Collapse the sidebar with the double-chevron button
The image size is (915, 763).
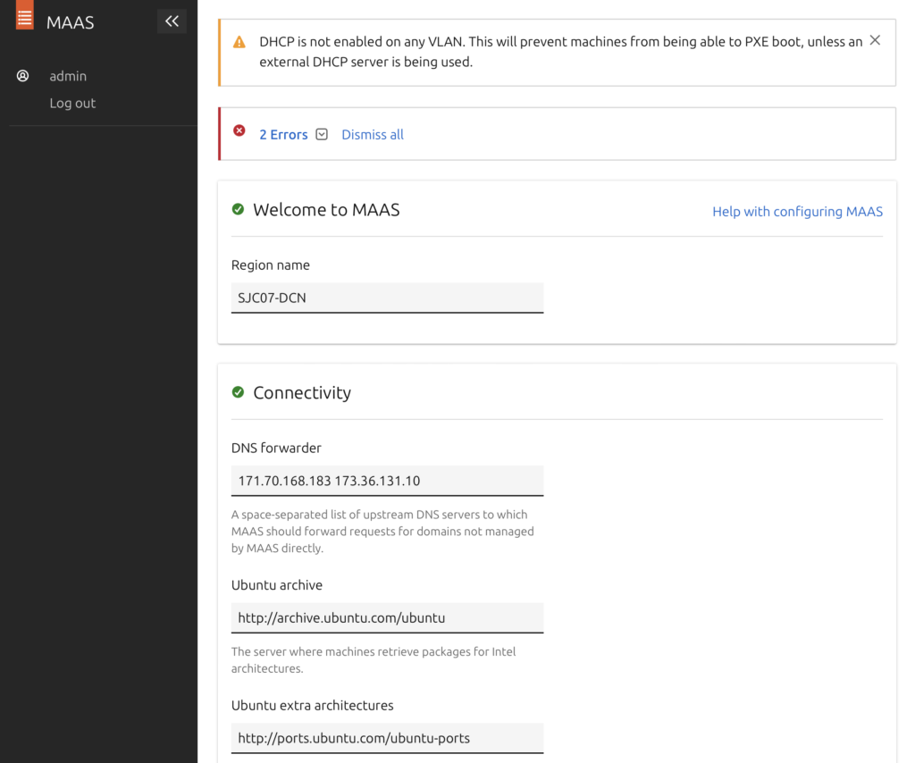[172, 21]
